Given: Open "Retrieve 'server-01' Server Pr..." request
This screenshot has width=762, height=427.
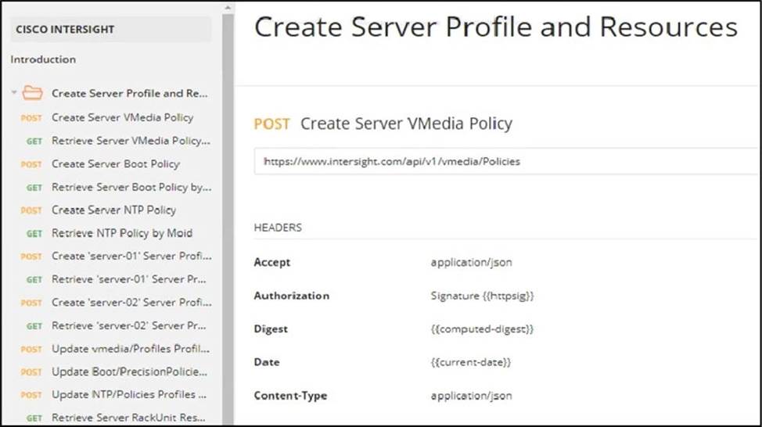Looking at the screenshot, I should 129,279.
